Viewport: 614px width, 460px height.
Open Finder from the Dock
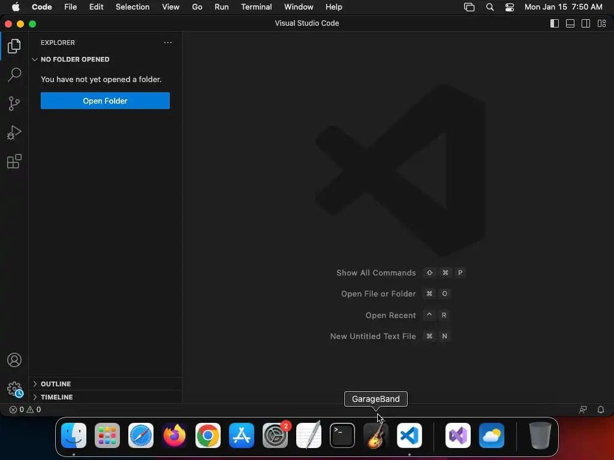coord(74,435)
